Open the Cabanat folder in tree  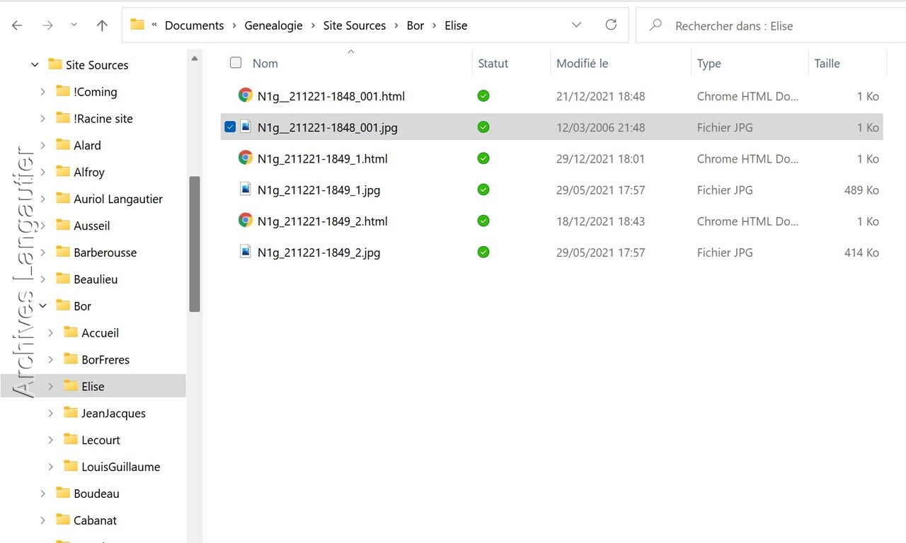coord(96,520)
